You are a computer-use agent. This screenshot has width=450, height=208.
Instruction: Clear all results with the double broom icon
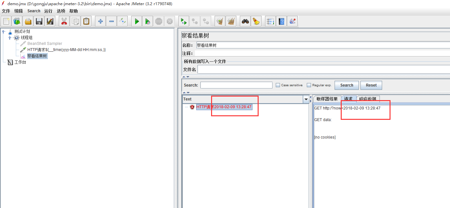coord(231,21)
